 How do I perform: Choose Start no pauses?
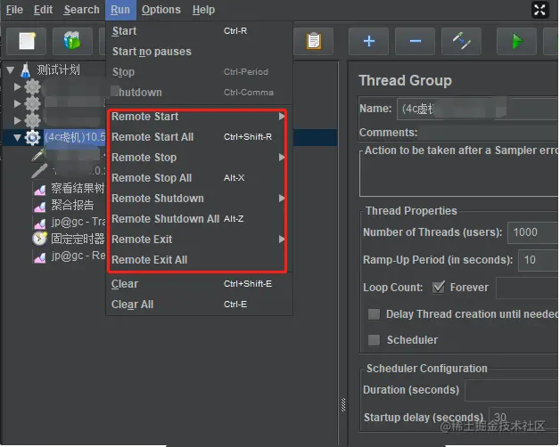pyautogui.click(x=199, y=52)
